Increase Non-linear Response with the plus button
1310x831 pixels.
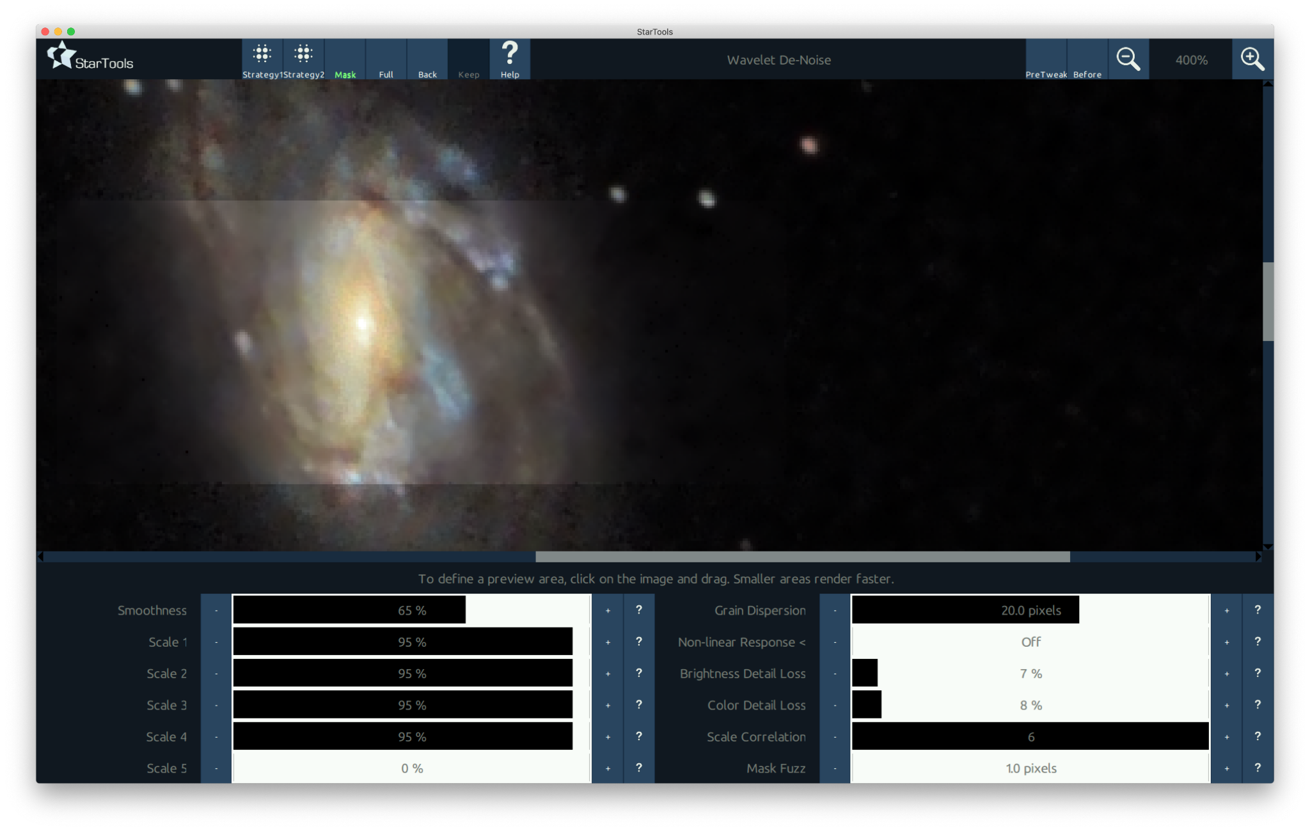(1227, 642)
